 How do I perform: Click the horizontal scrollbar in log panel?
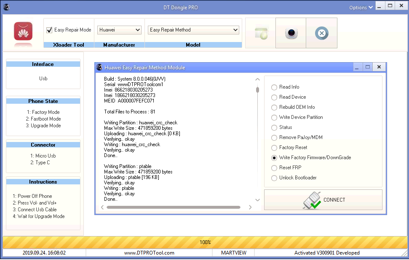click(173, 207)
